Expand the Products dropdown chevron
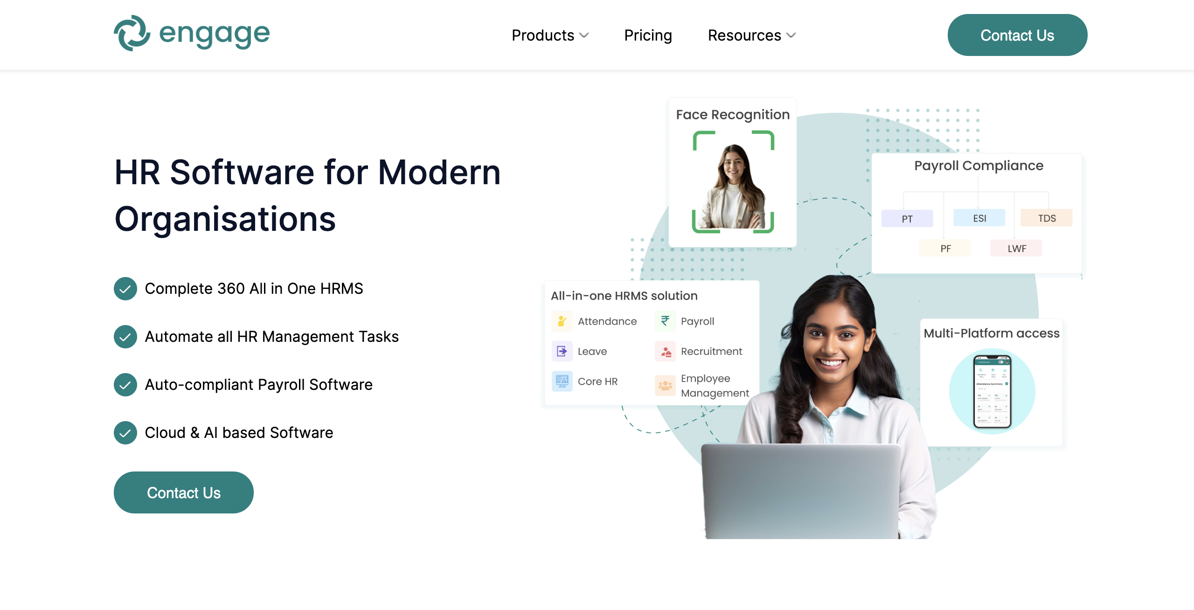This screenshot has height=610, width=1194. click(x=584, y=35)
